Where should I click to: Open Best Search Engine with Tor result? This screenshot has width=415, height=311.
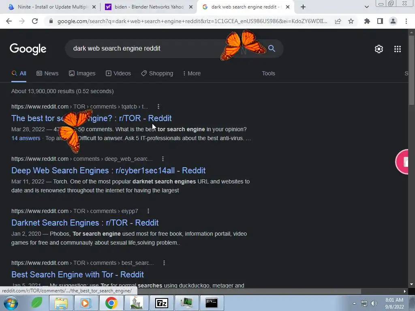pyautogui.click(x=77, y=275)
